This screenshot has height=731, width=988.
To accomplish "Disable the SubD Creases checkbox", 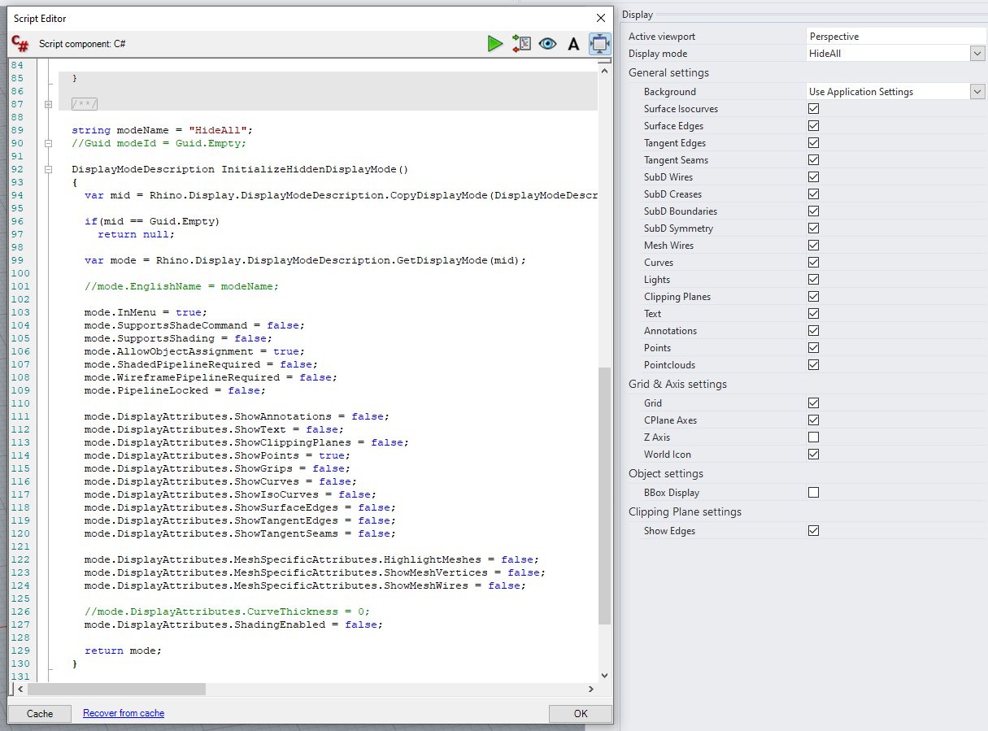I will tap(813, 194).
